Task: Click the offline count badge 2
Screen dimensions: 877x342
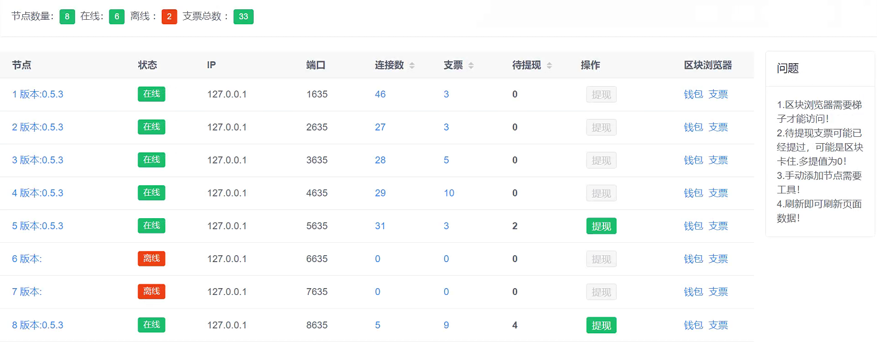Action: [x=169, y=17]
